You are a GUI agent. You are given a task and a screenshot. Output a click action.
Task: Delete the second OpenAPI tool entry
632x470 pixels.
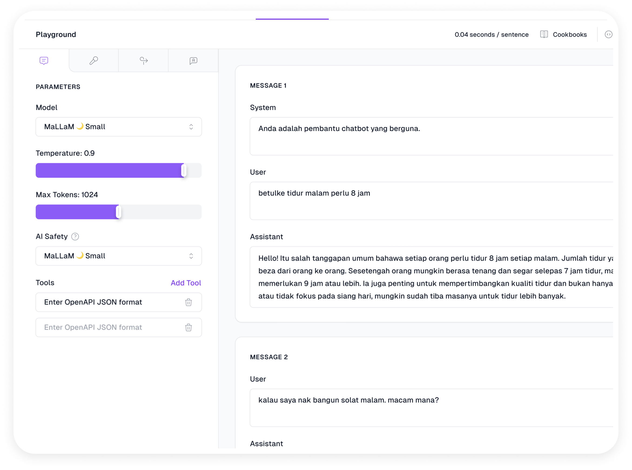[188, 327]
